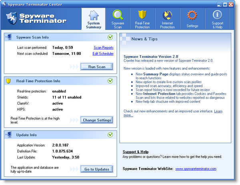This screenshot has width=240, height=185.
Task: Click application version '2.0.0.187'
Action: [x=60, y=145]
